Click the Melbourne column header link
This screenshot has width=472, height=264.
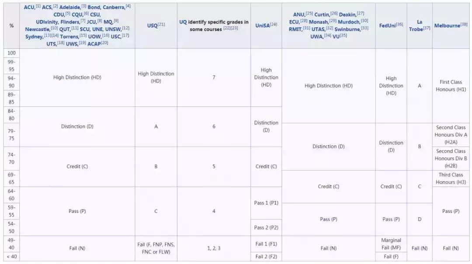447,26
